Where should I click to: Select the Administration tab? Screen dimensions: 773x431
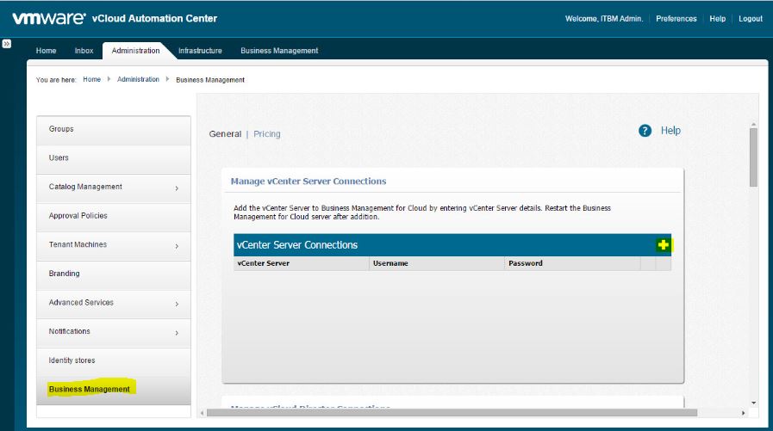click(x=135, y=51)
